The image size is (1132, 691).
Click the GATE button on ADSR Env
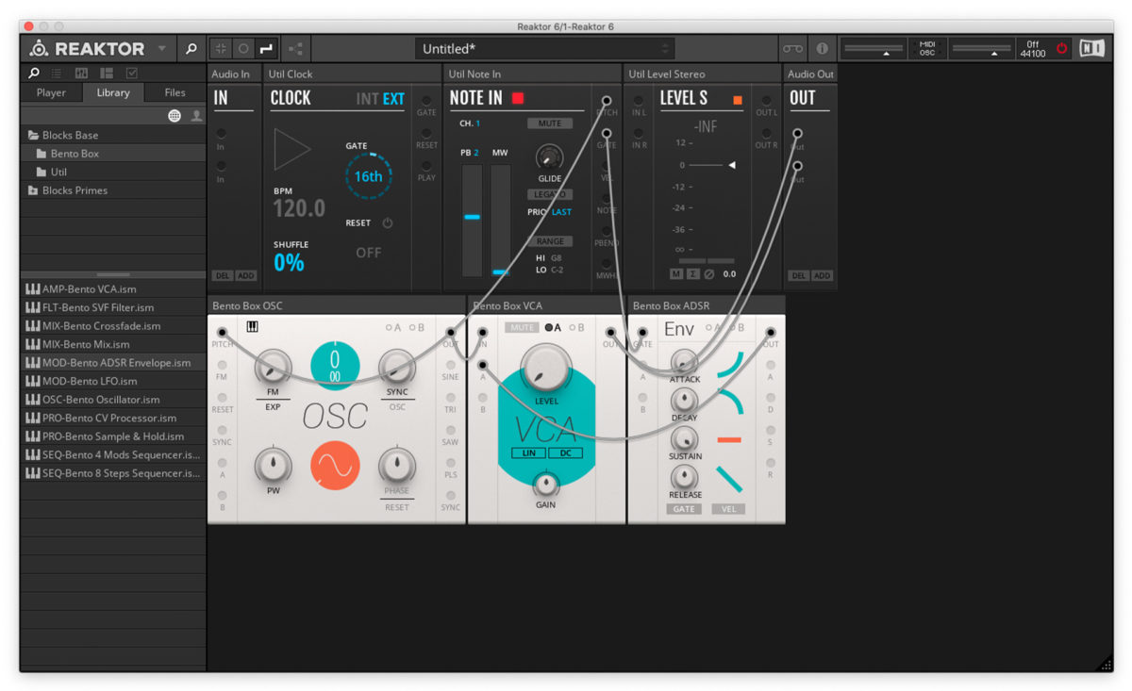(x=684, y=509)
